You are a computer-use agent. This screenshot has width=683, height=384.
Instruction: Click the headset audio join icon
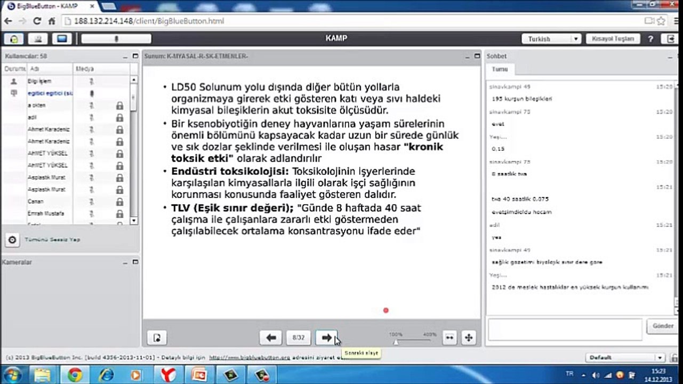[x=13, y=38]
